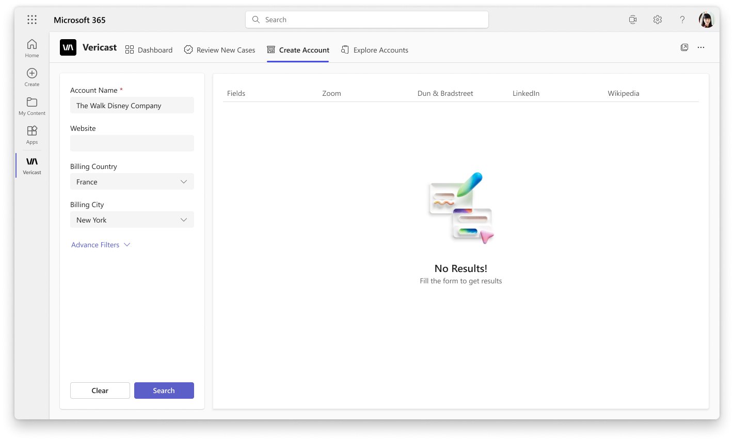Viewport: 734px width, 441px height.
Task: Click the Vericast logo in the header
Action: [x=68, y=47]
